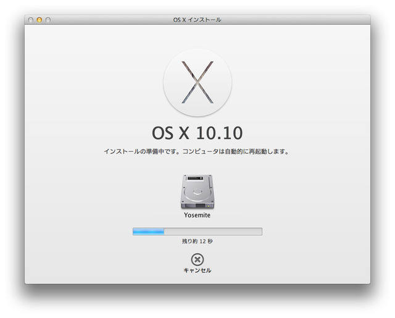Click the OS X 10.10 heading

tap(197, 133)
